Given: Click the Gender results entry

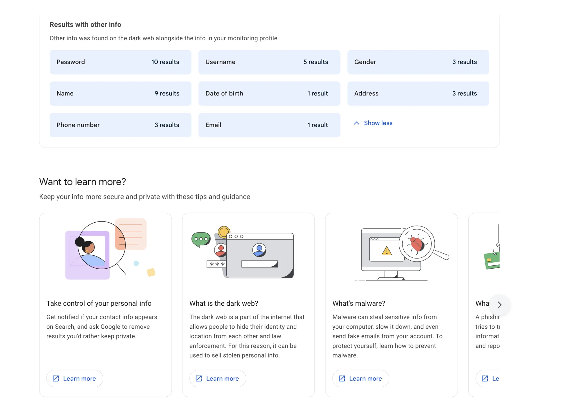Looking at the screenshot, I should (x=418, y=62).
